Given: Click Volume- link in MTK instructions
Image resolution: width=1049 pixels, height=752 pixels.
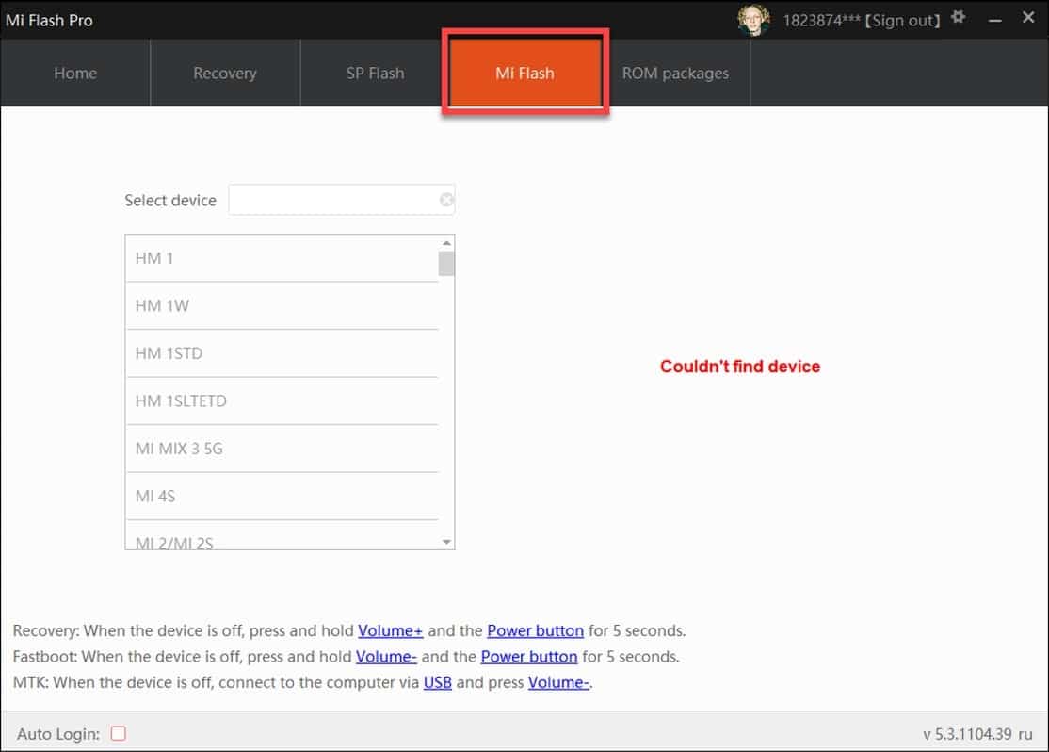Looking at the screenshot, I should 558,683.
